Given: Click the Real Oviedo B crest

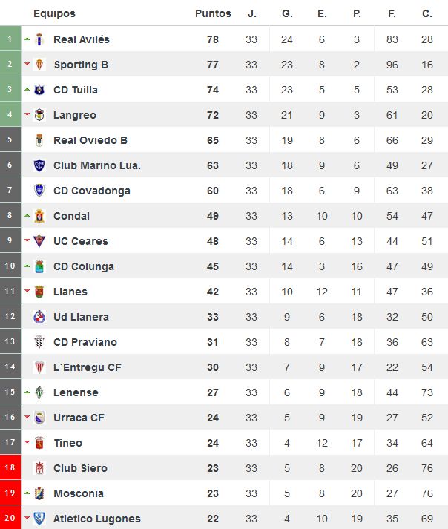Looking at the screenshot, I should point(39,140).
